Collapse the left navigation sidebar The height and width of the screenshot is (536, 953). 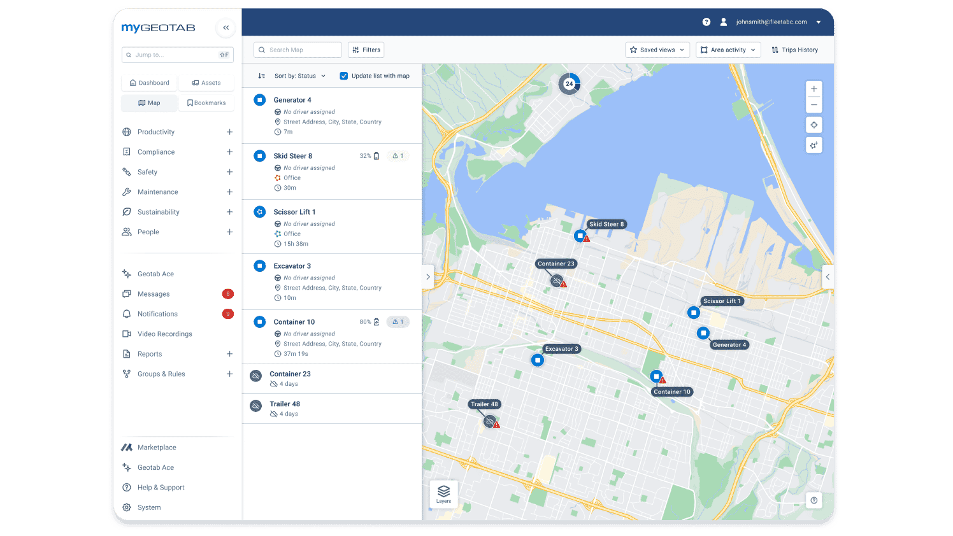pos(226,28)
